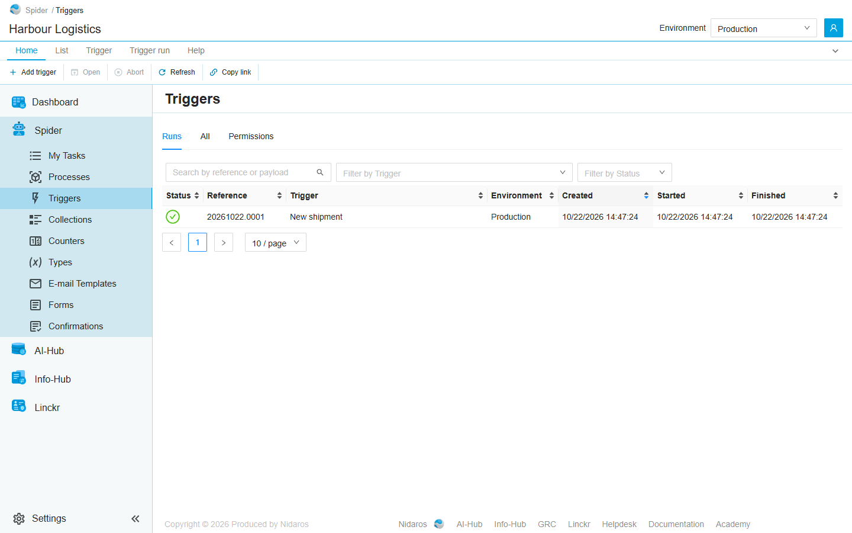Open the Help ribbon tab

pyautogui.click(x=196, y=50)
